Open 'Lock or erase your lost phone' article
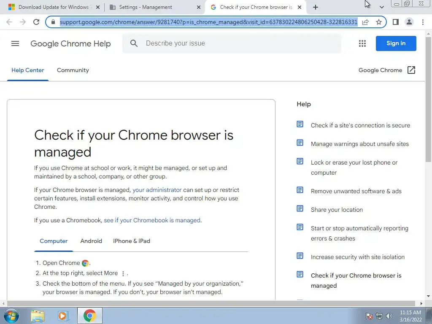Screen dimensions: 432x324 pyautogui.click(x=354, y=167)
